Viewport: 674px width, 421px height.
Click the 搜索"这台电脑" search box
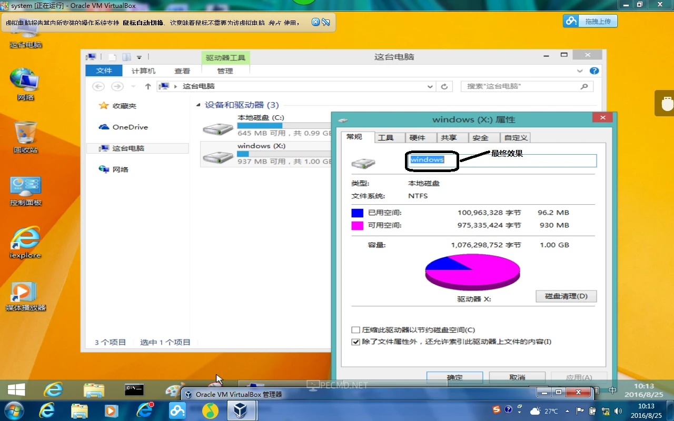(527, 86)
